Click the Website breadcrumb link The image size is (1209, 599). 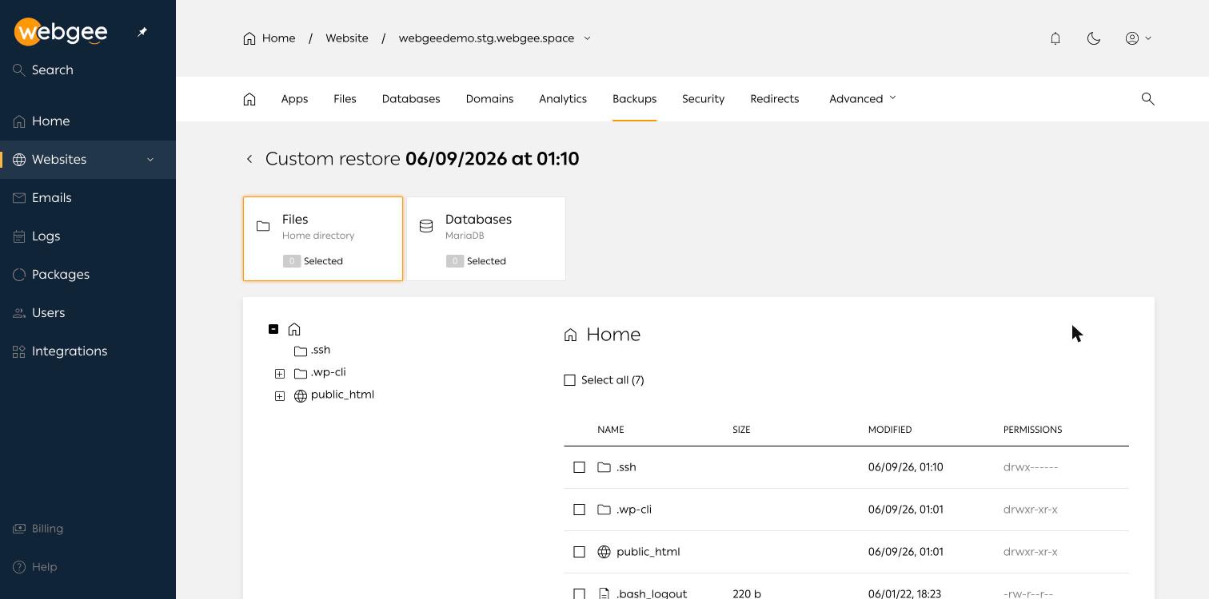[347, 38]
